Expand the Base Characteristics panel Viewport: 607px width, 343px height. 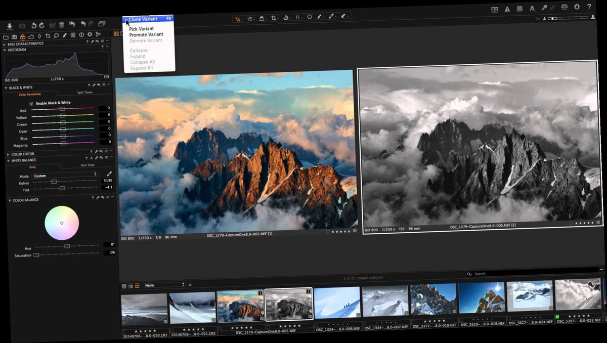[5, 44]
